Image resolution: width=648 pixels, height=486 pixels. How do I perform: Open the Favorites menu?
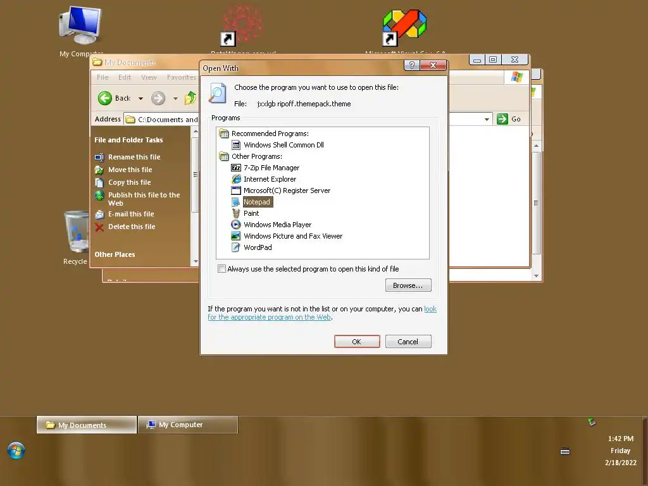(181, 77)
